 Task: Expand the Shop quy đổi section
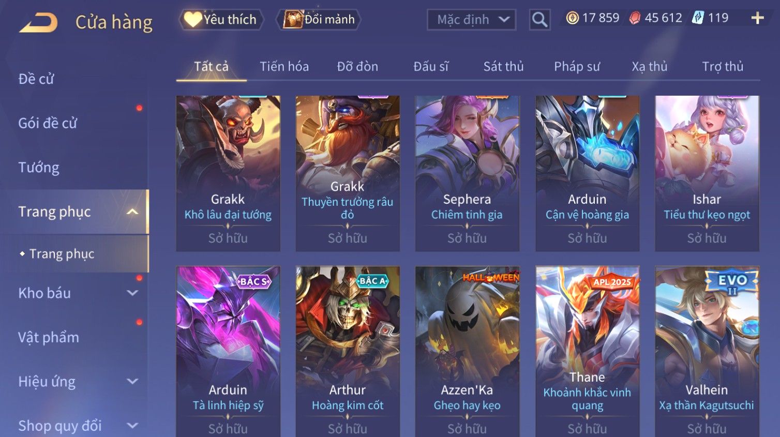132,426
